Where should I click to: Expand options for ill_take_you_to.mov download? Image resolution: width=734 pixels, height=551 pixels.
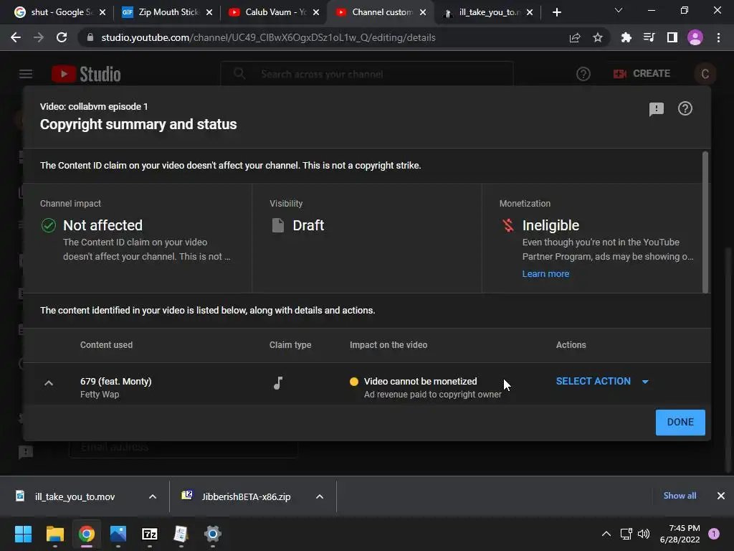tap(153, 496)
